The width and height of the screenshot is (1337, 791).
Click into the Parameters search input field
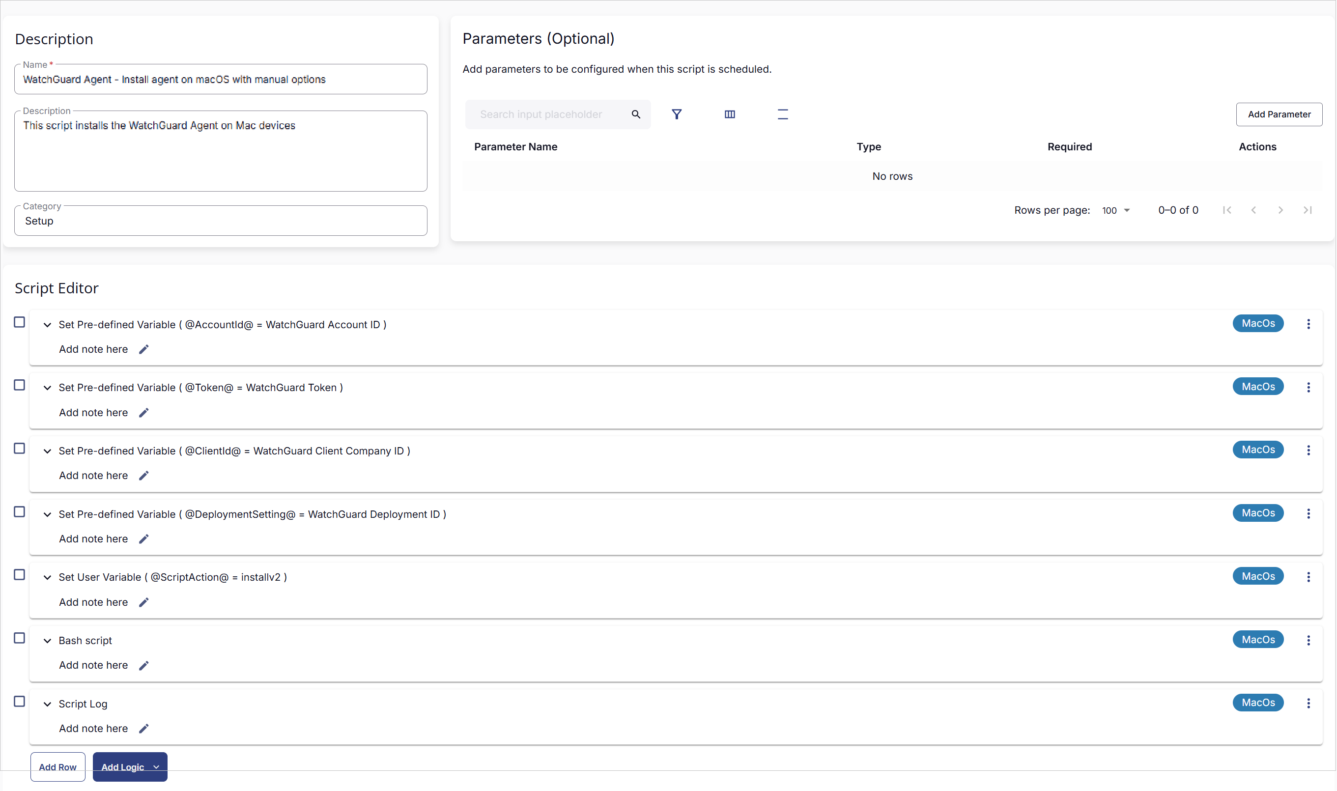(549, 114)
